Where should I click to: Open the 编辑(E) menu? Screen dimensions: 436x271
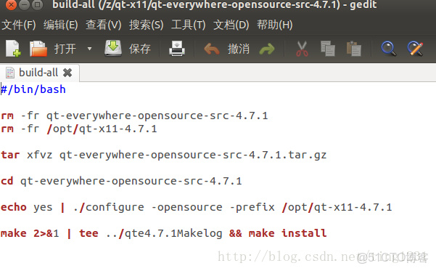61,25
